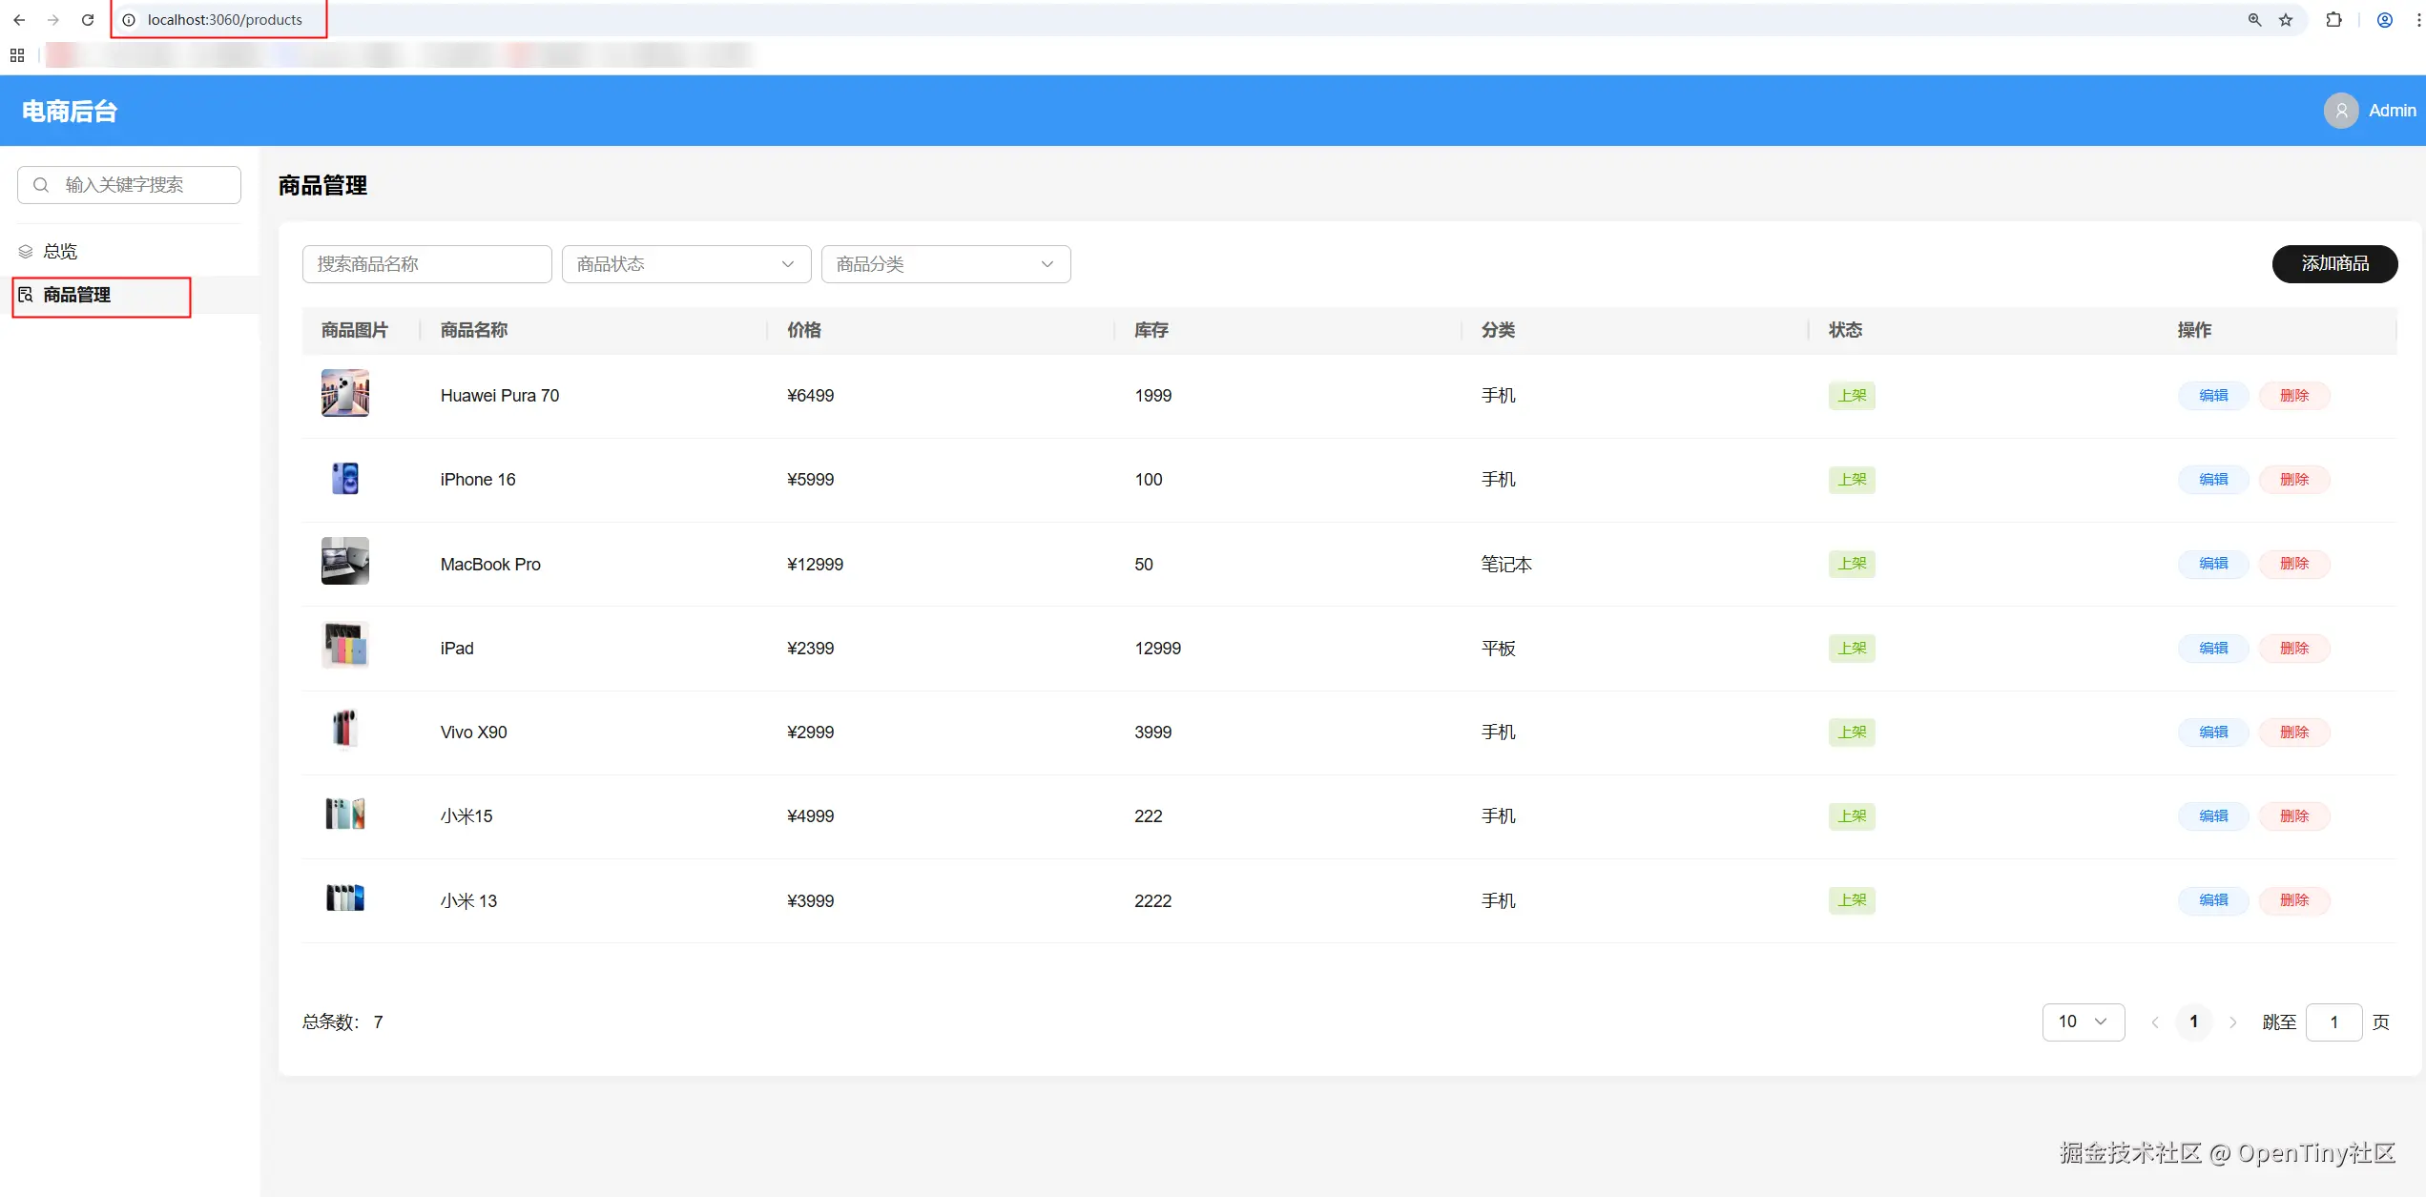Viewport: 2426px width, 1197px height.
Task: Bookmark page with star icon
Action: point(2286,19)
